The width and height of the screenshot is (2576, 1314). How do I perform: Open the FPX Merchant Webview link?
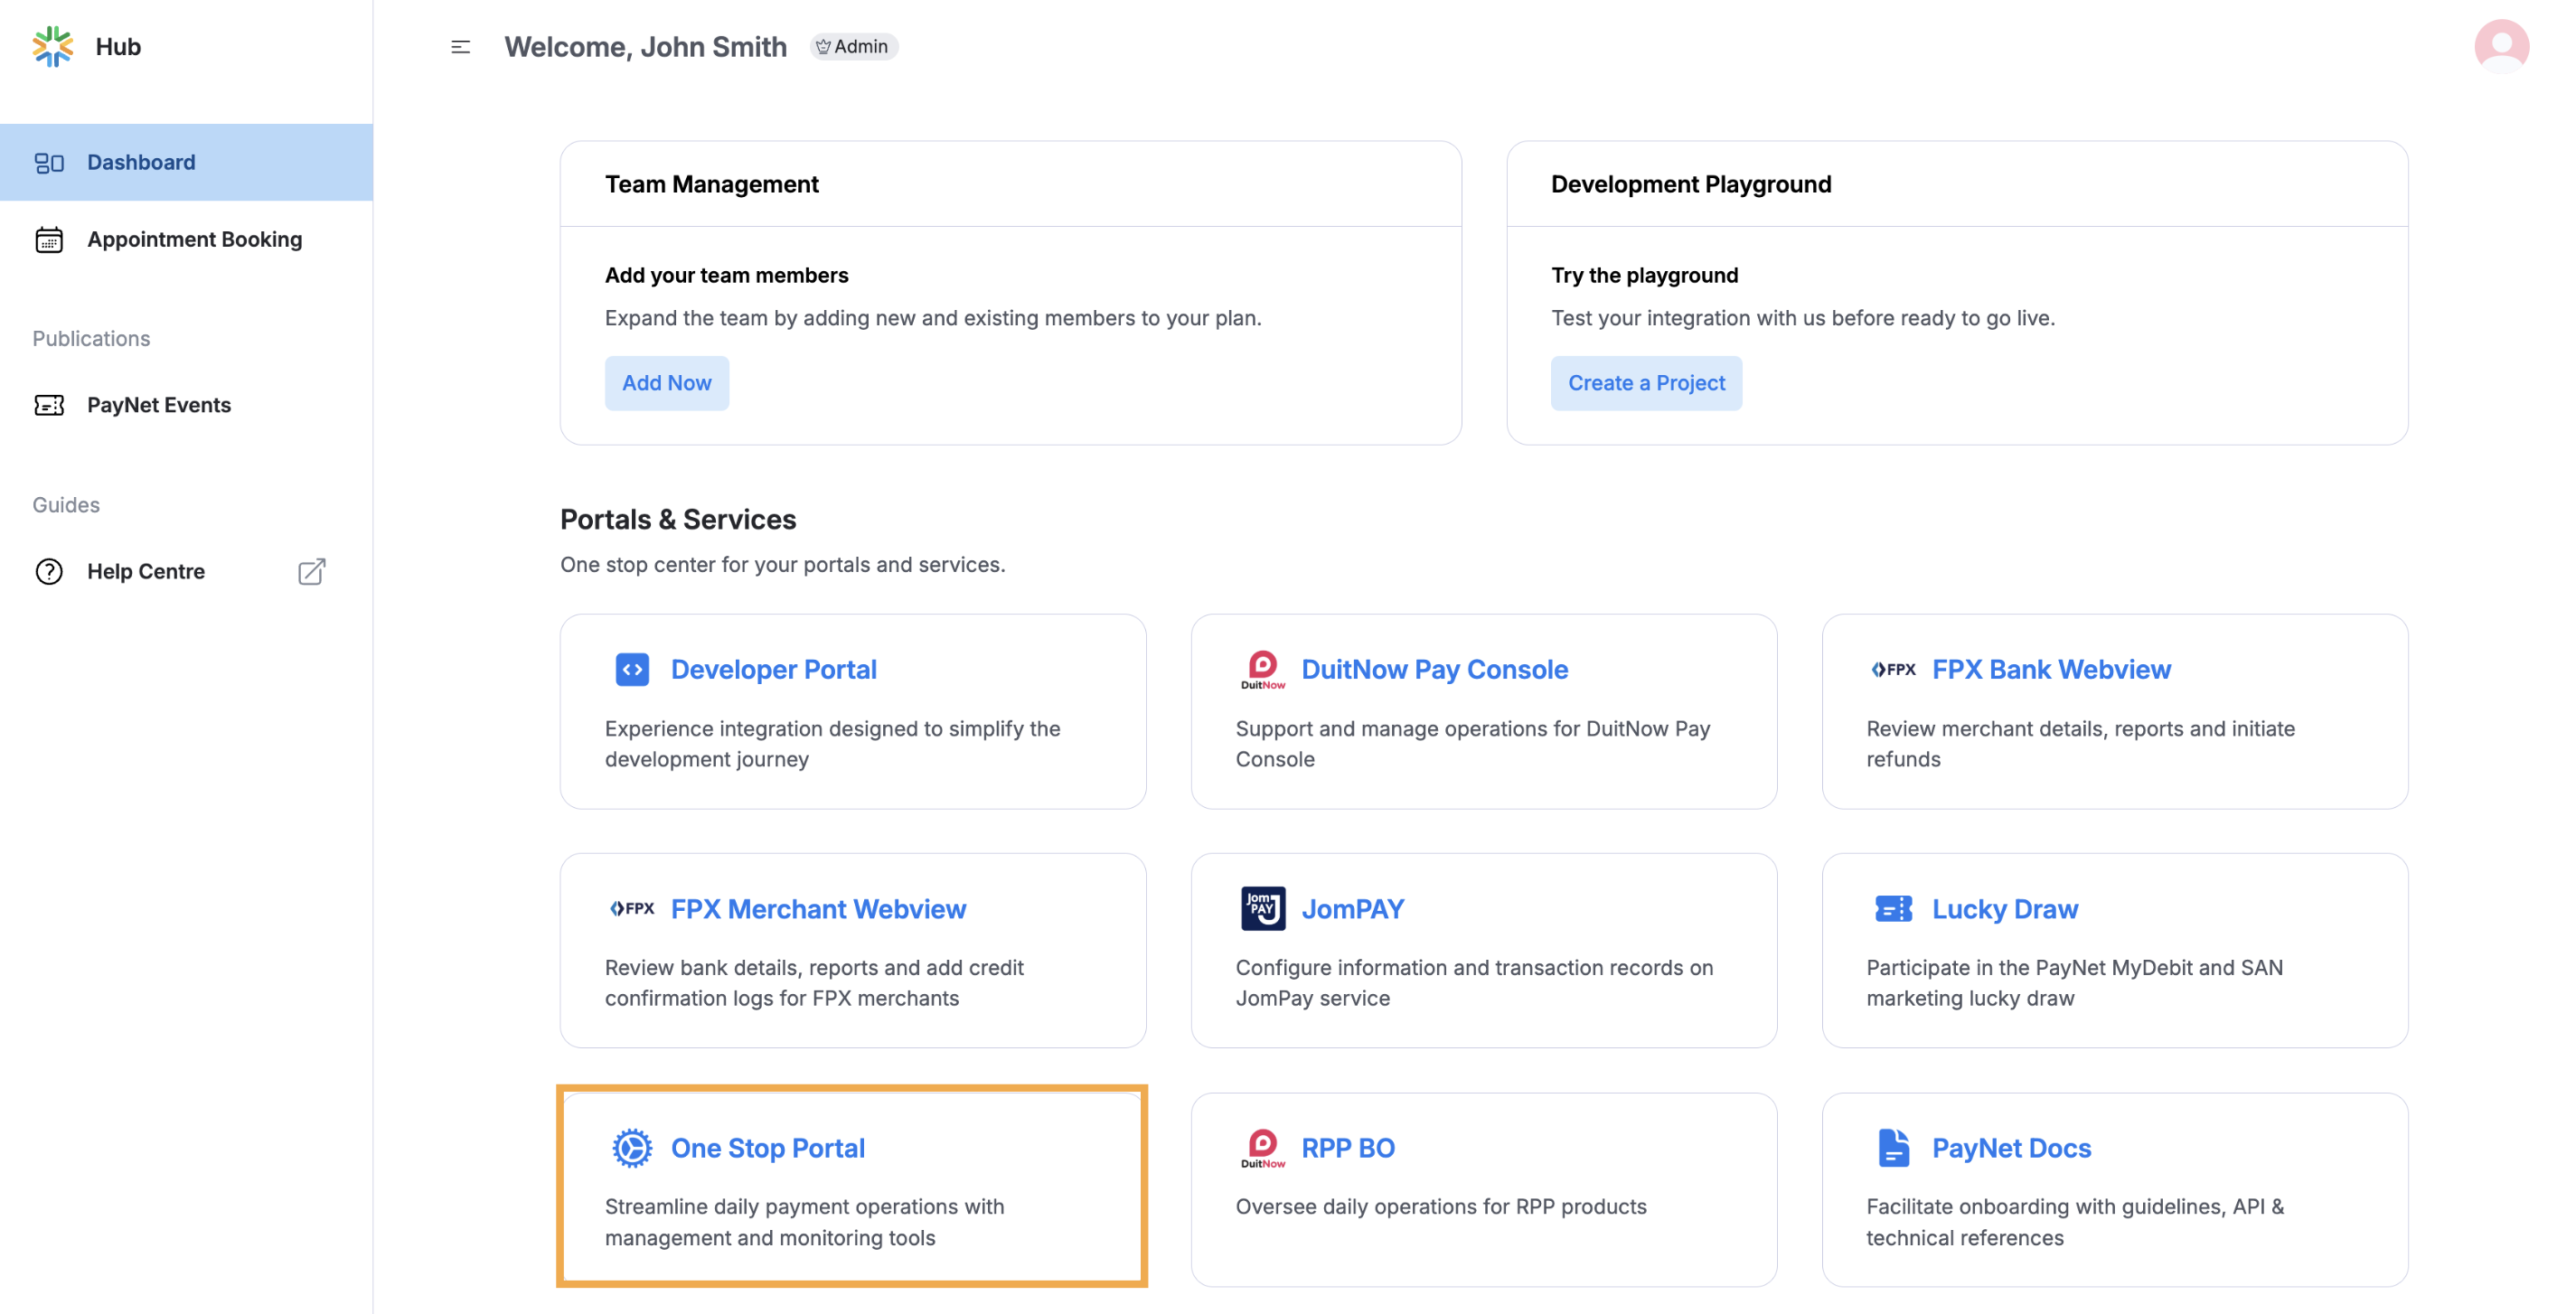coord(818,908)
